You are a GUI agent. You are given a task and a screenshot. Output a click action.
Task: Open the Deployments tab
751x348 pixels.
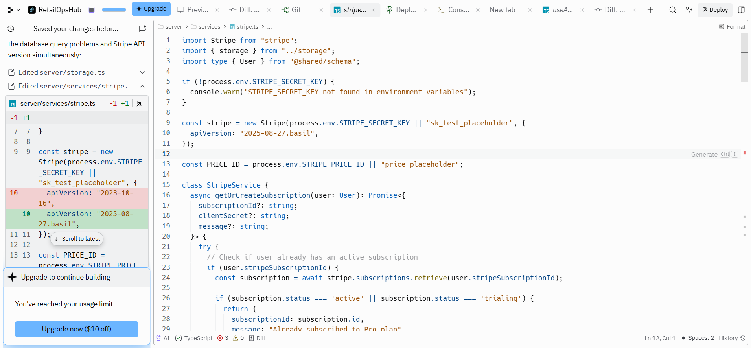[401, 10]
